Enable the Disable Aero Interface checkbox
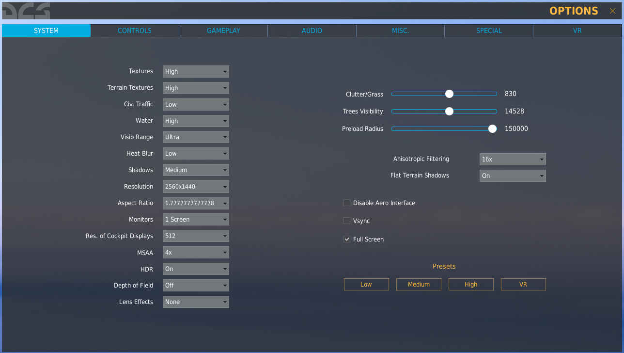The image size is (624, 353). (347, 203)
